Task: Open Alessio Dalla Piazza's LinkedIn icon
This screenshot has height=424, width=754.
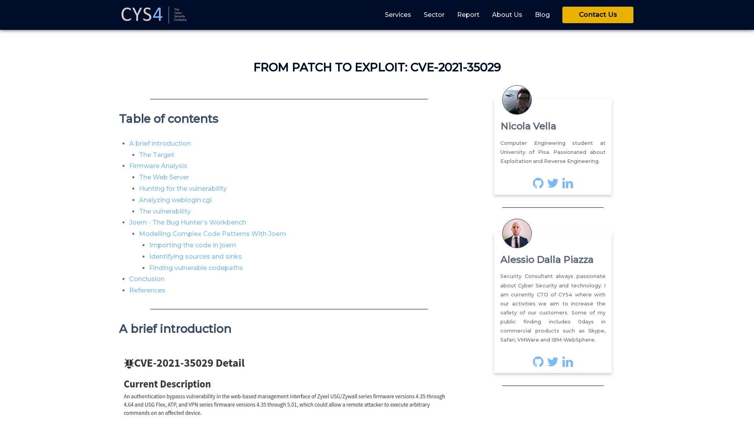Action: point(567,362)
